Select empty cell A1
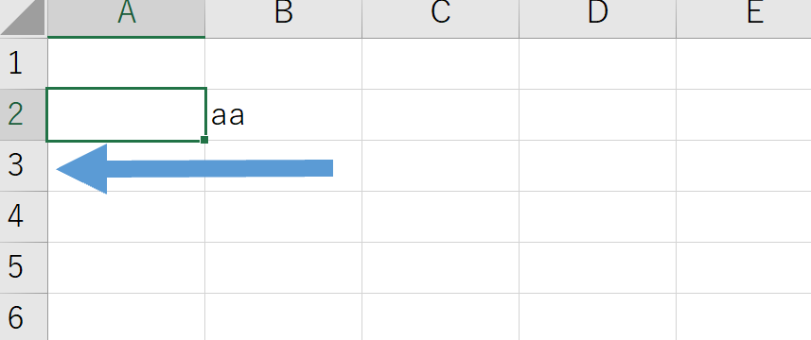Image resolution: width=811 pixels, height=340 pixels. (x=126, y=63)
